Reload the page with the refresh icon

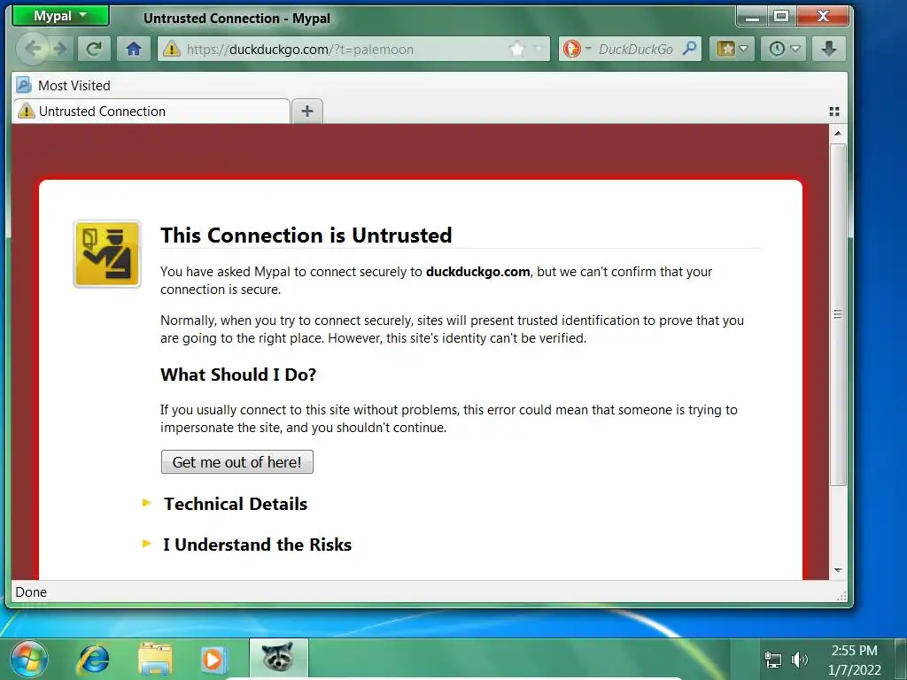click(x=94, y=50)
